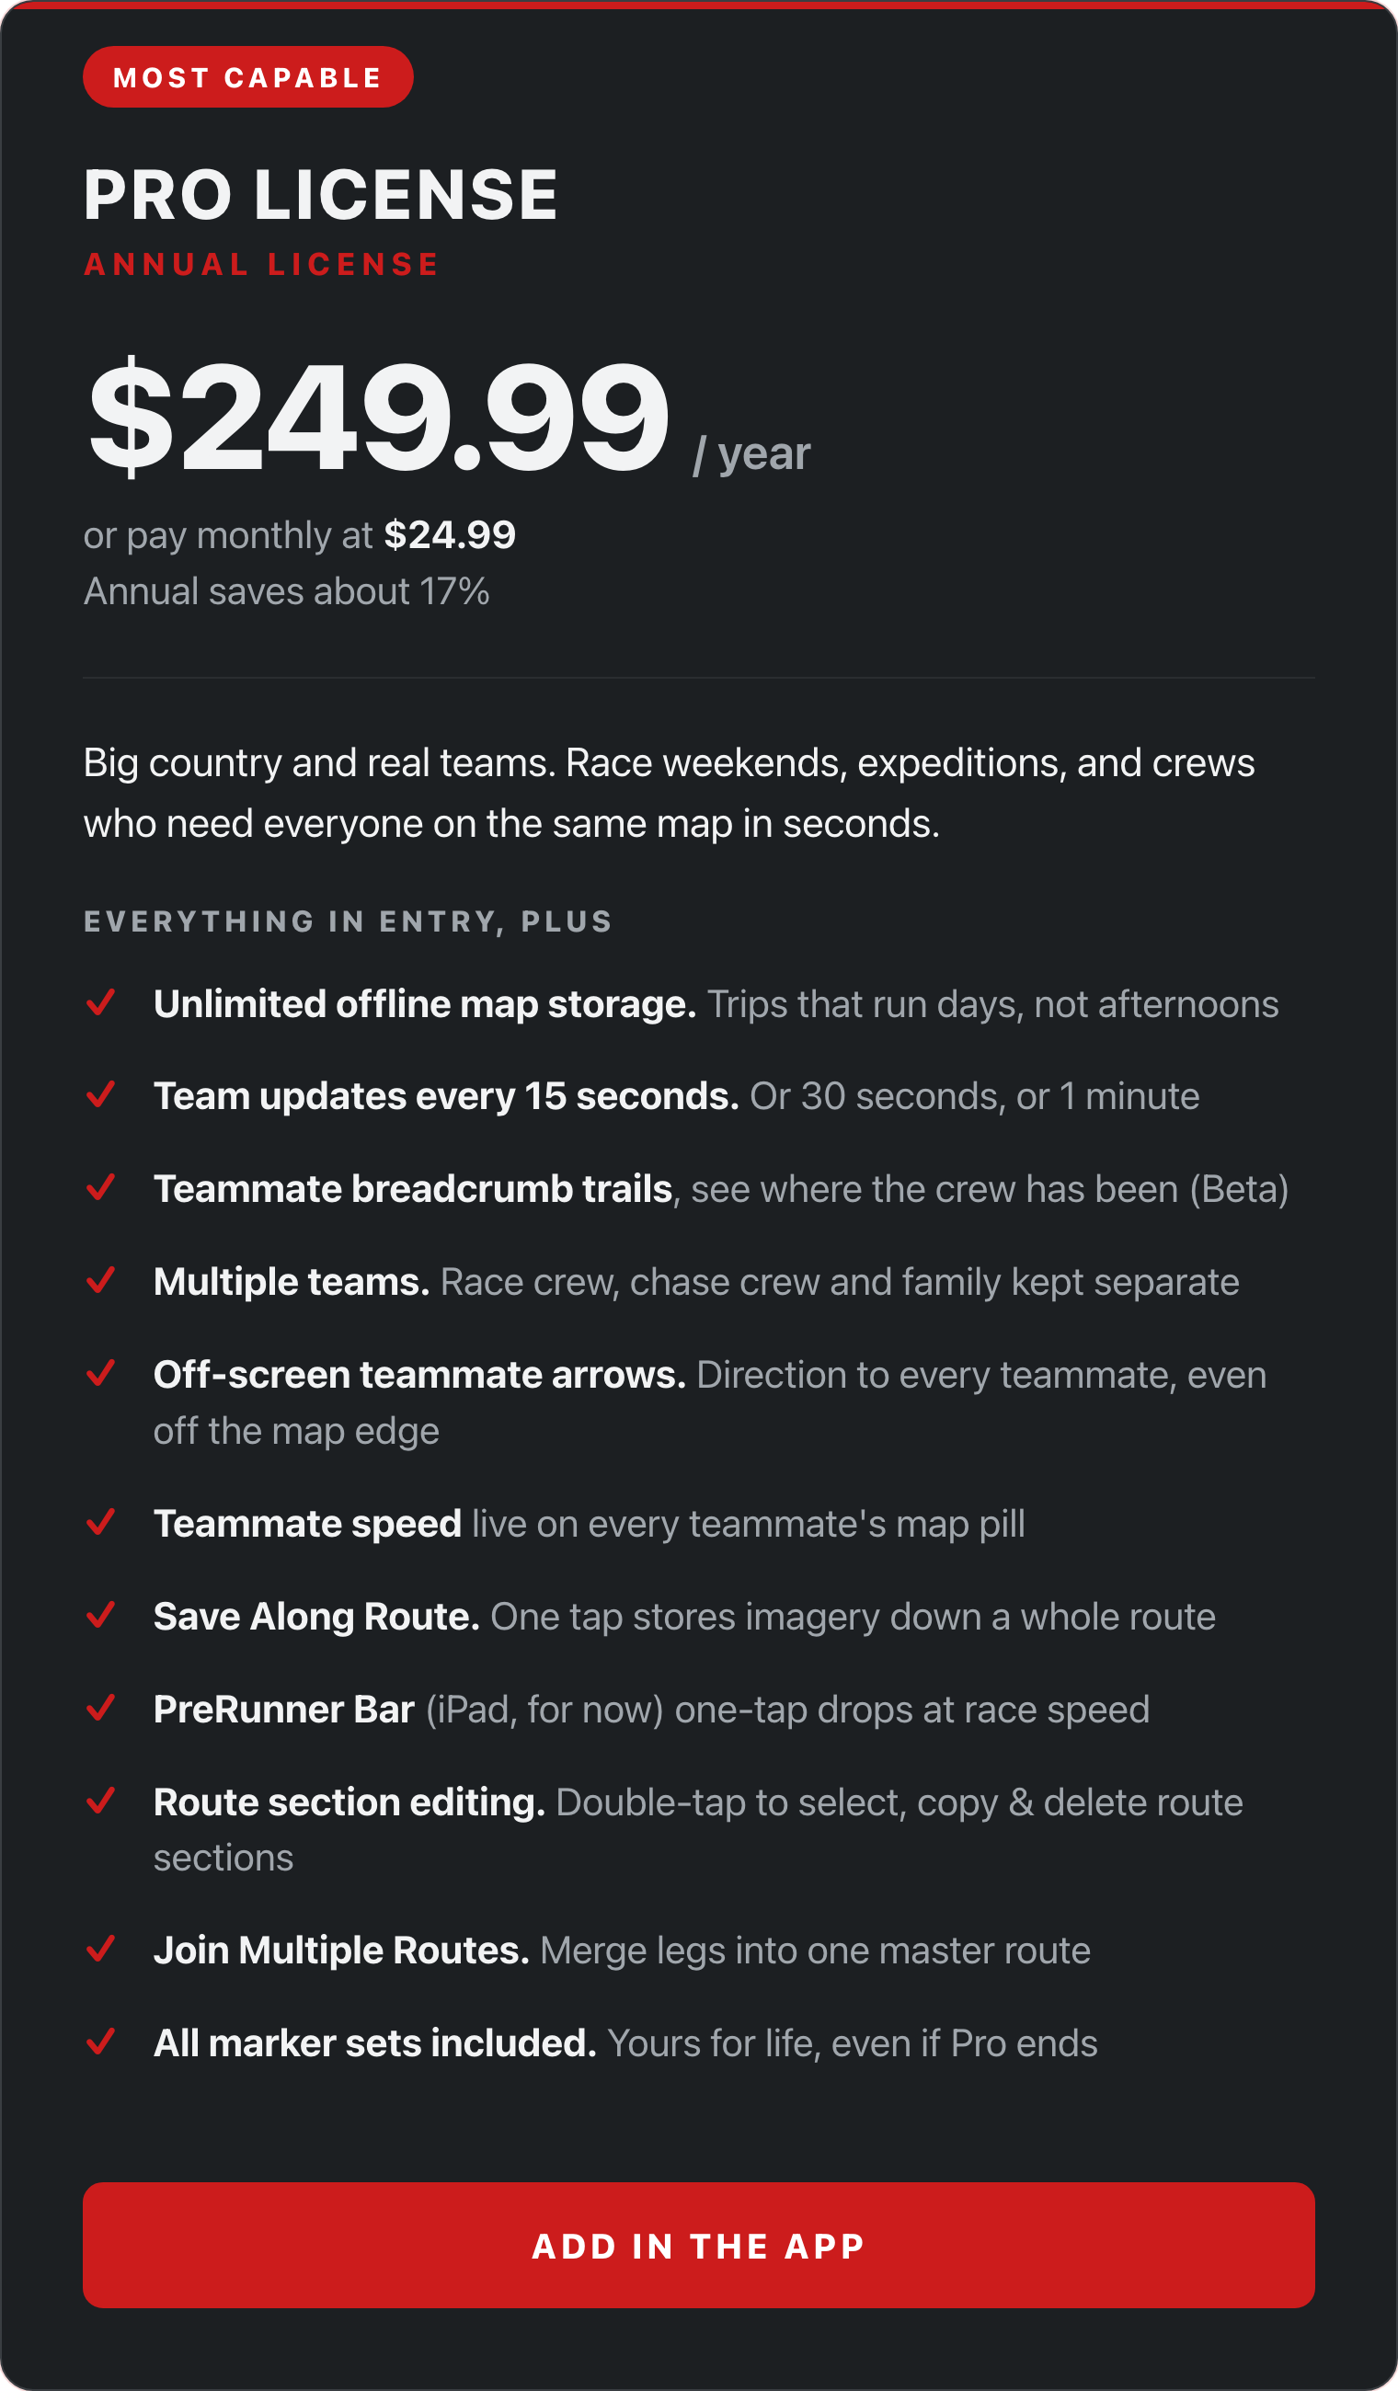The width and height of the screenshot is (1398, 2391).
Task: Click checkmark beside Off-screen teammate arrows
Action: click(x=100, y=1373)
